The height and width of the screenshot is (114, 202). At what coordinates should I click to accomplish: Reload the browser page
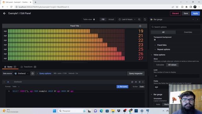click(11, 7)
